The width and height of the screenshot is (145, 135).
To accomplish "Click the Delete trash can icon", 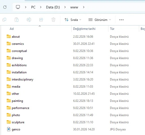I will (x=53, y=20).
